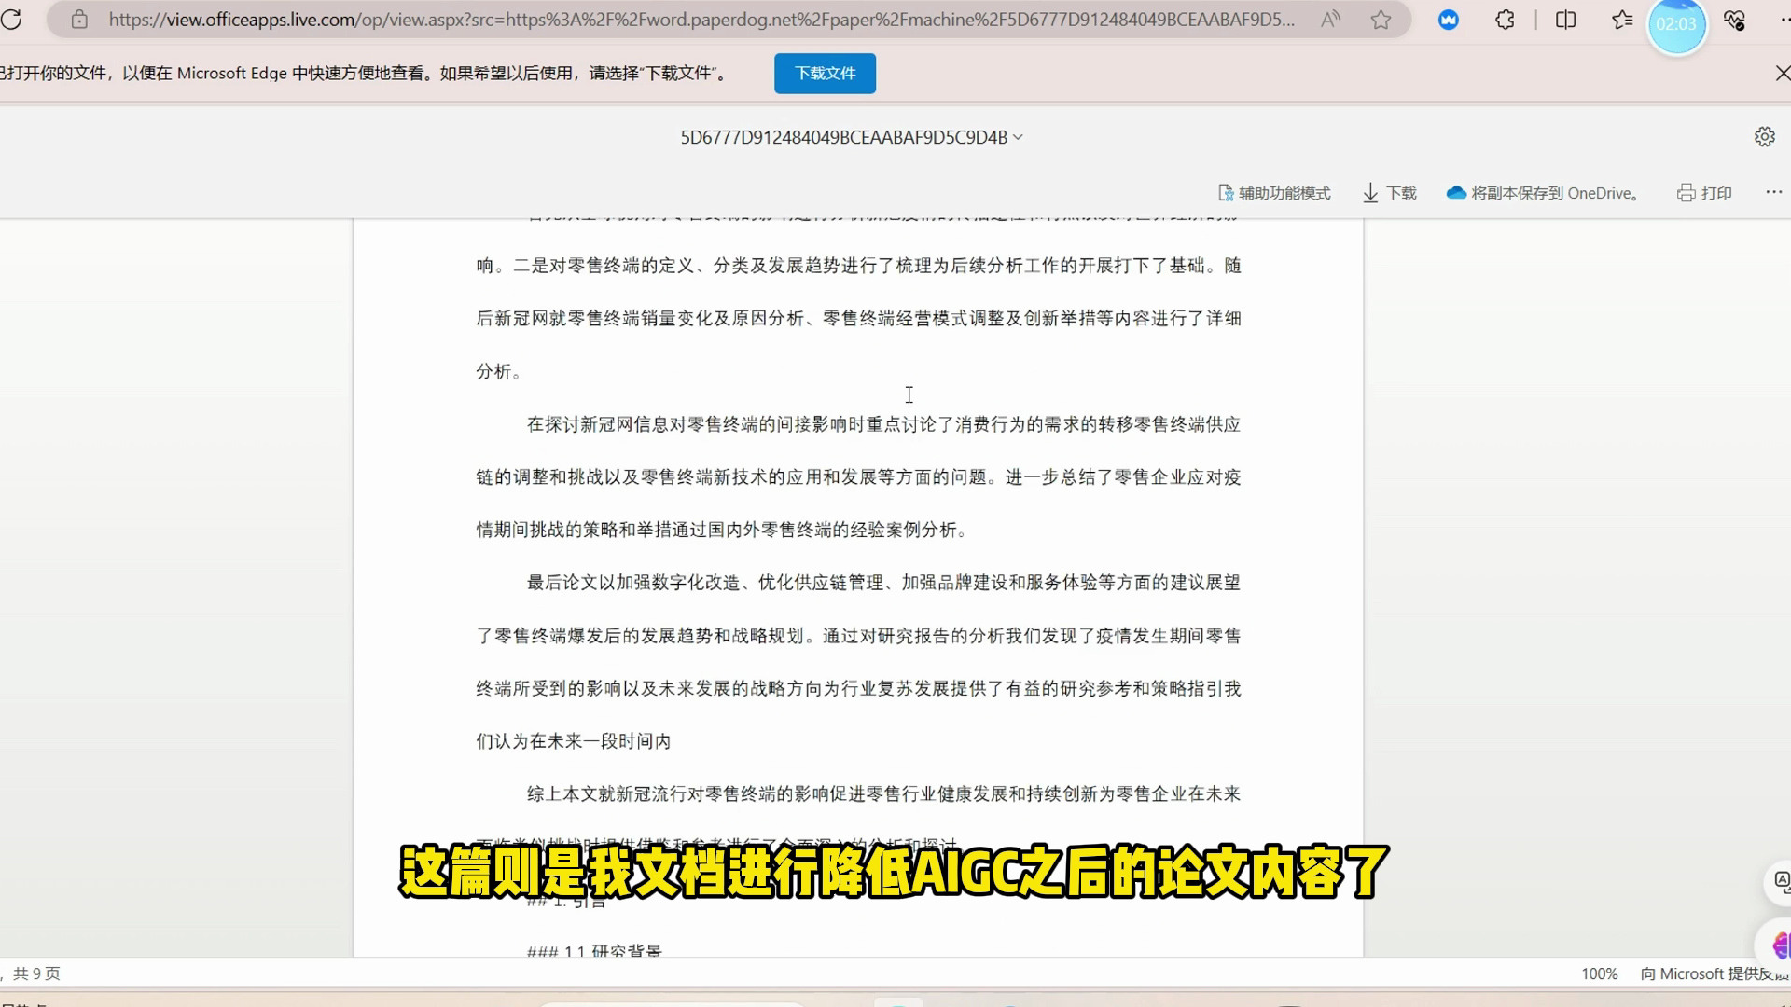Open the blue round extension icon

(1449, 20)
